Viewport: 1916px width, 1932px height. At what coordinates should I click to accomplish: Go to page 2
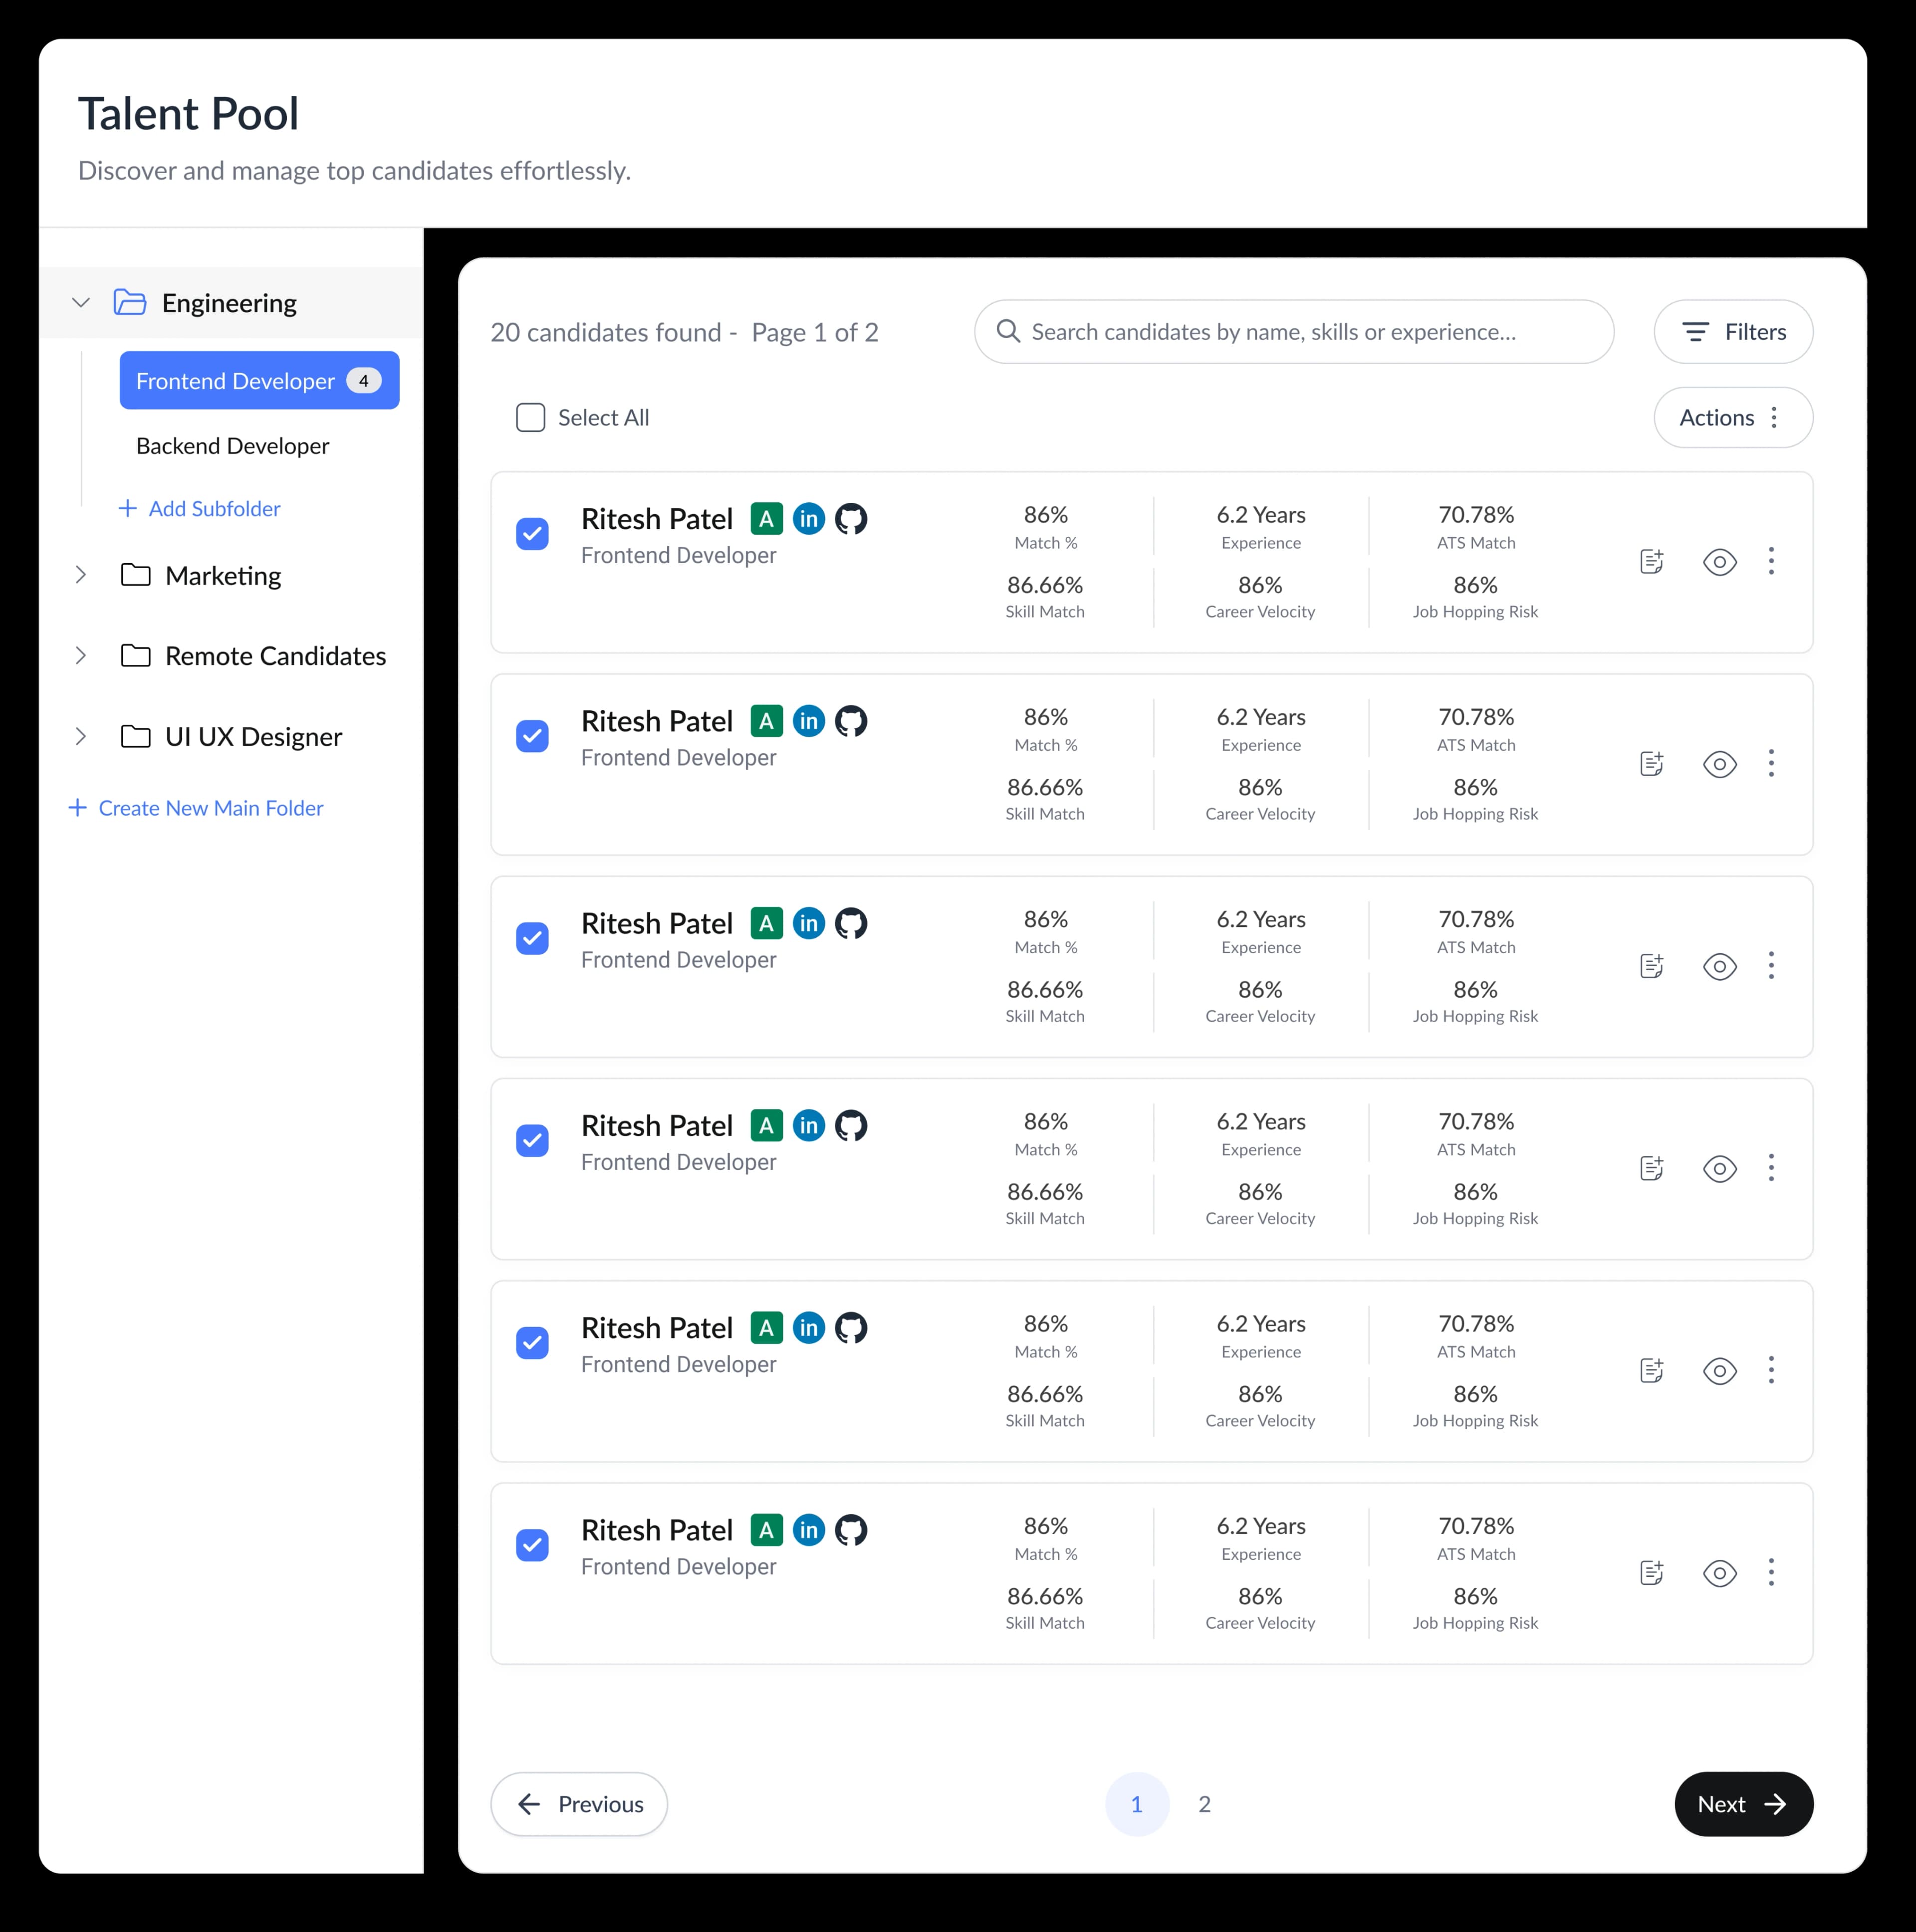tap(1204, 1804)
